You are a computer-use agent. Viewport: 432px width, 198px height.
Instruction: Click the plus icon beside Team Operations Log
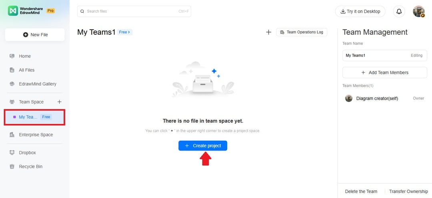coord(269,32)
